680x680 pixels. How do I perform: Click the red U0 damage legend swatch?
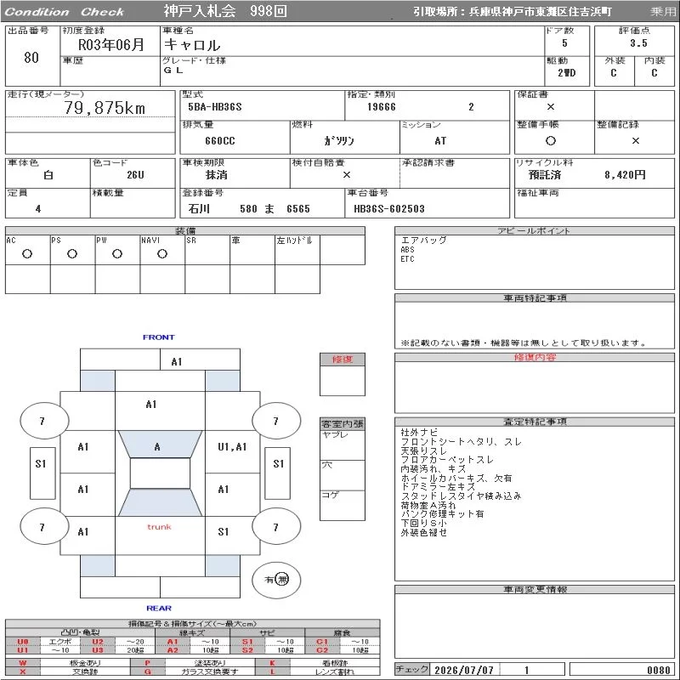tap(23, 642)
